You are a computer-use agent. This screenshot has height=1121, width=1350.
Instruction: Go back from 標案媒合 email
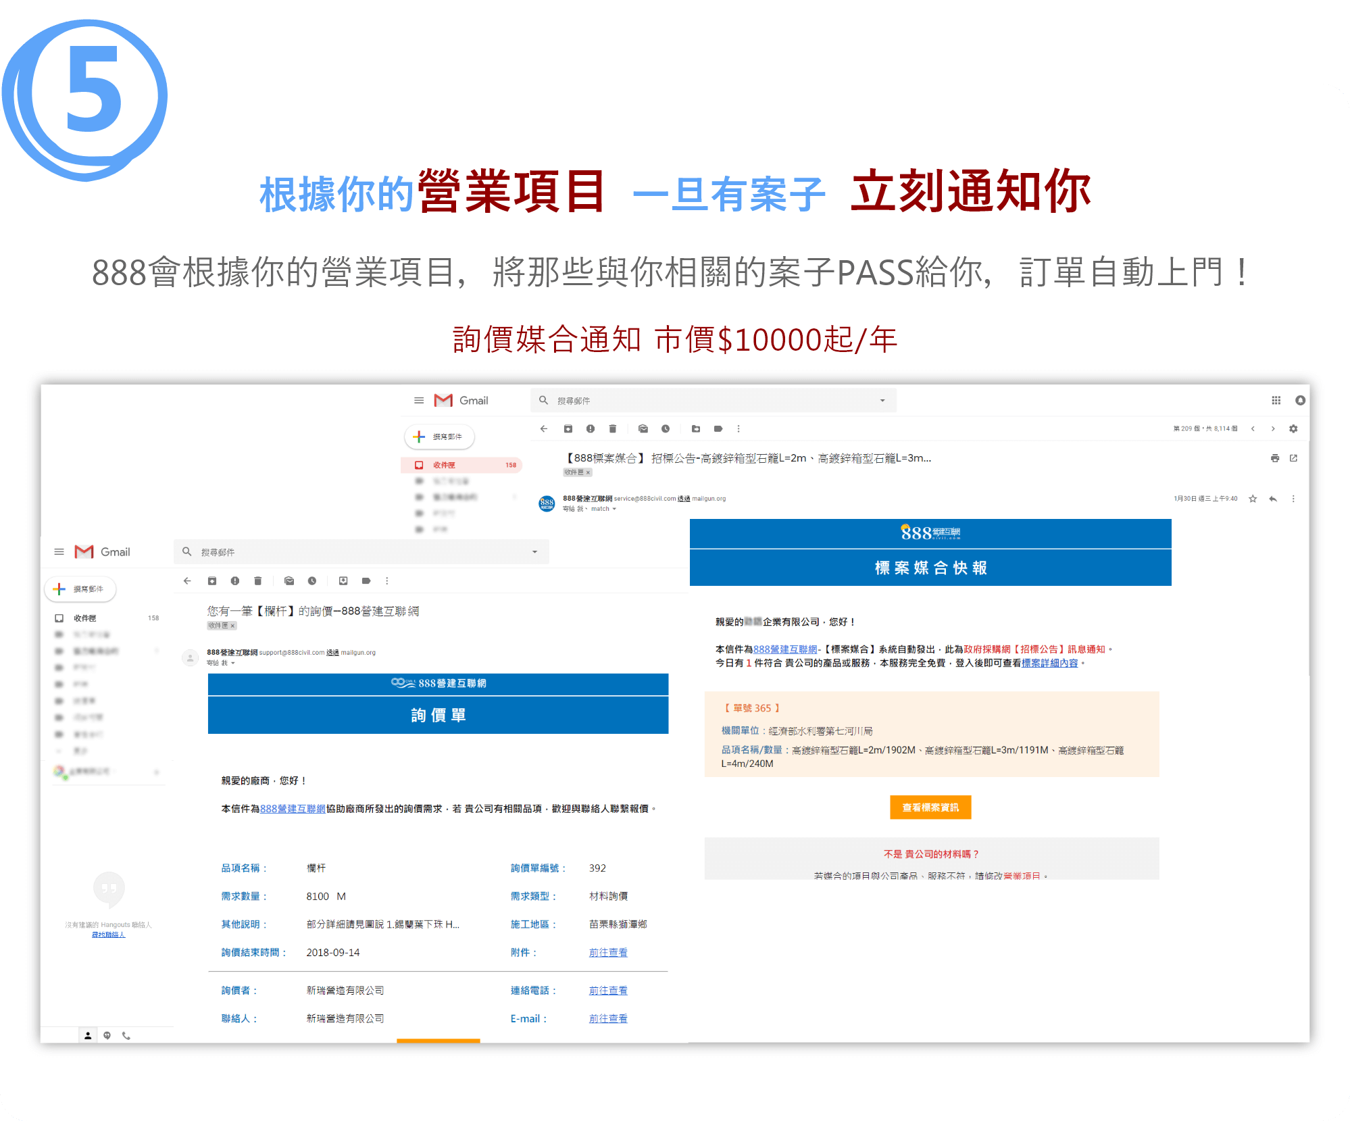point(544,429)
